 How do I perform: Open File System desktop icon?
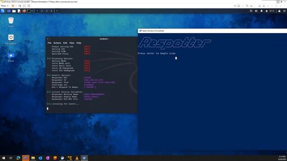11,40
